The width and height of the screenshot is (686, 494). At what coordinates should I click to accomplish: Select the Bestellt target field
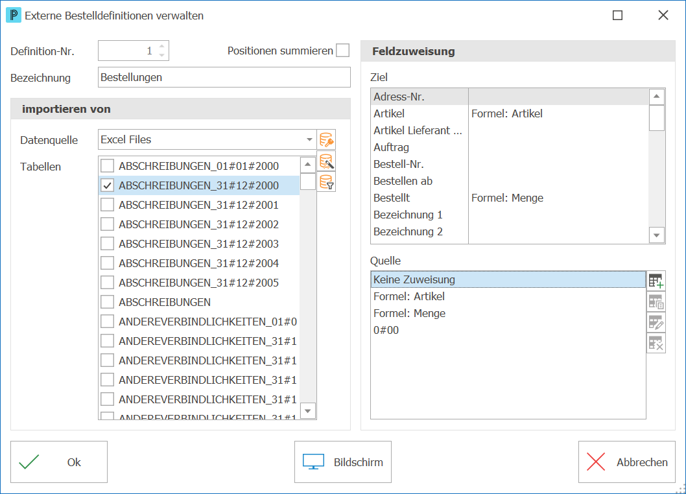510,198
